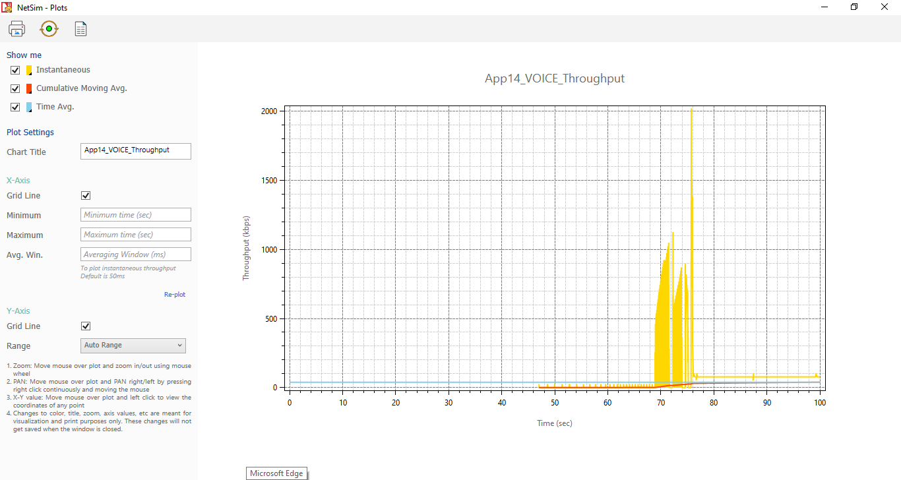Disable the Time Avg. series checkbox
Image resolution: width=901 pixels, height=480 pixels.
click(15, 107)
